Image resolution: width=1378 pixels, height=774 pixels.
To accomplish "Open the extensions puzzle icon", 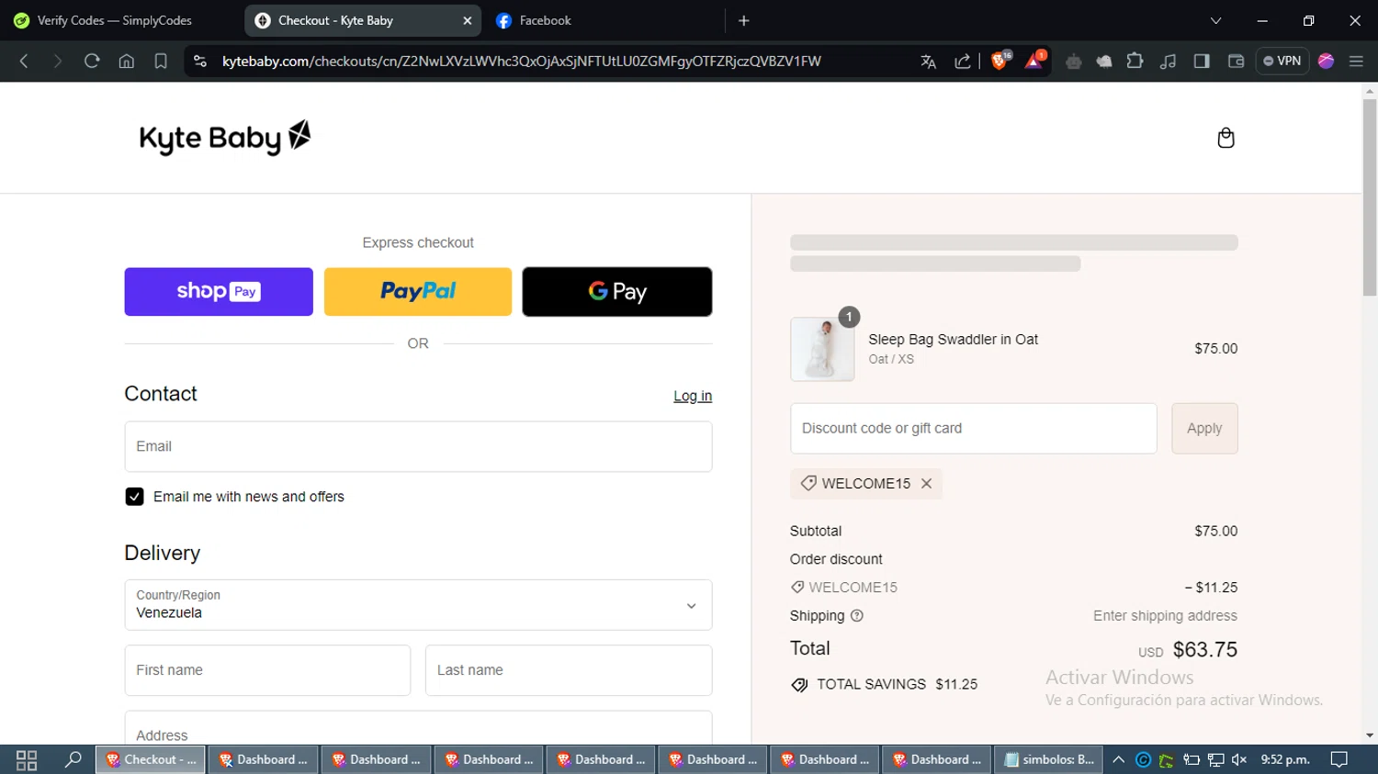I will pos(1135,62).
